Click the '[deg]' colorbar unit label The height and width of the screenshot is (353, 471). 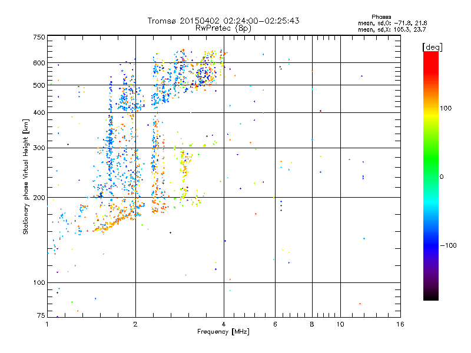tap(432, 47)
